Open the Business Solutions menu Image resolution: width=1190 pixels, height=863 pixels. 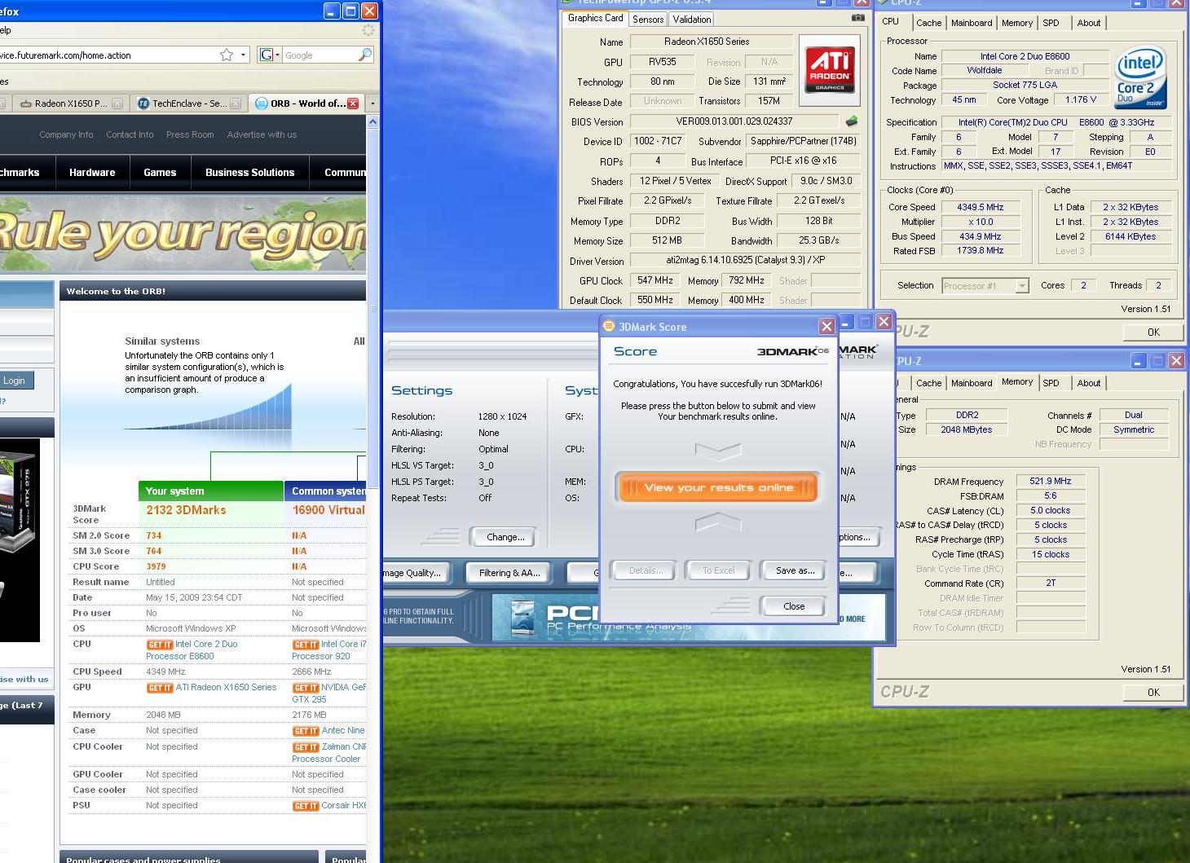coord(249,173)
